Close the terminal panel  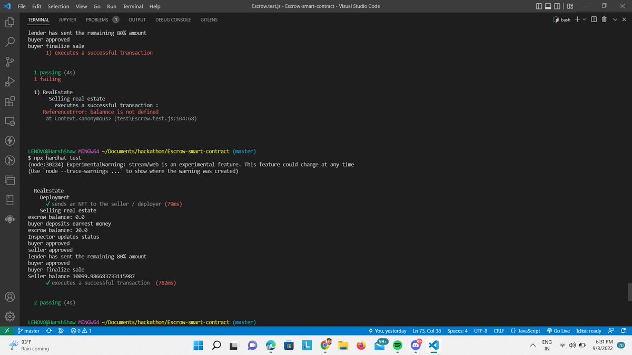pyautogui.click(x=624, y=19)
